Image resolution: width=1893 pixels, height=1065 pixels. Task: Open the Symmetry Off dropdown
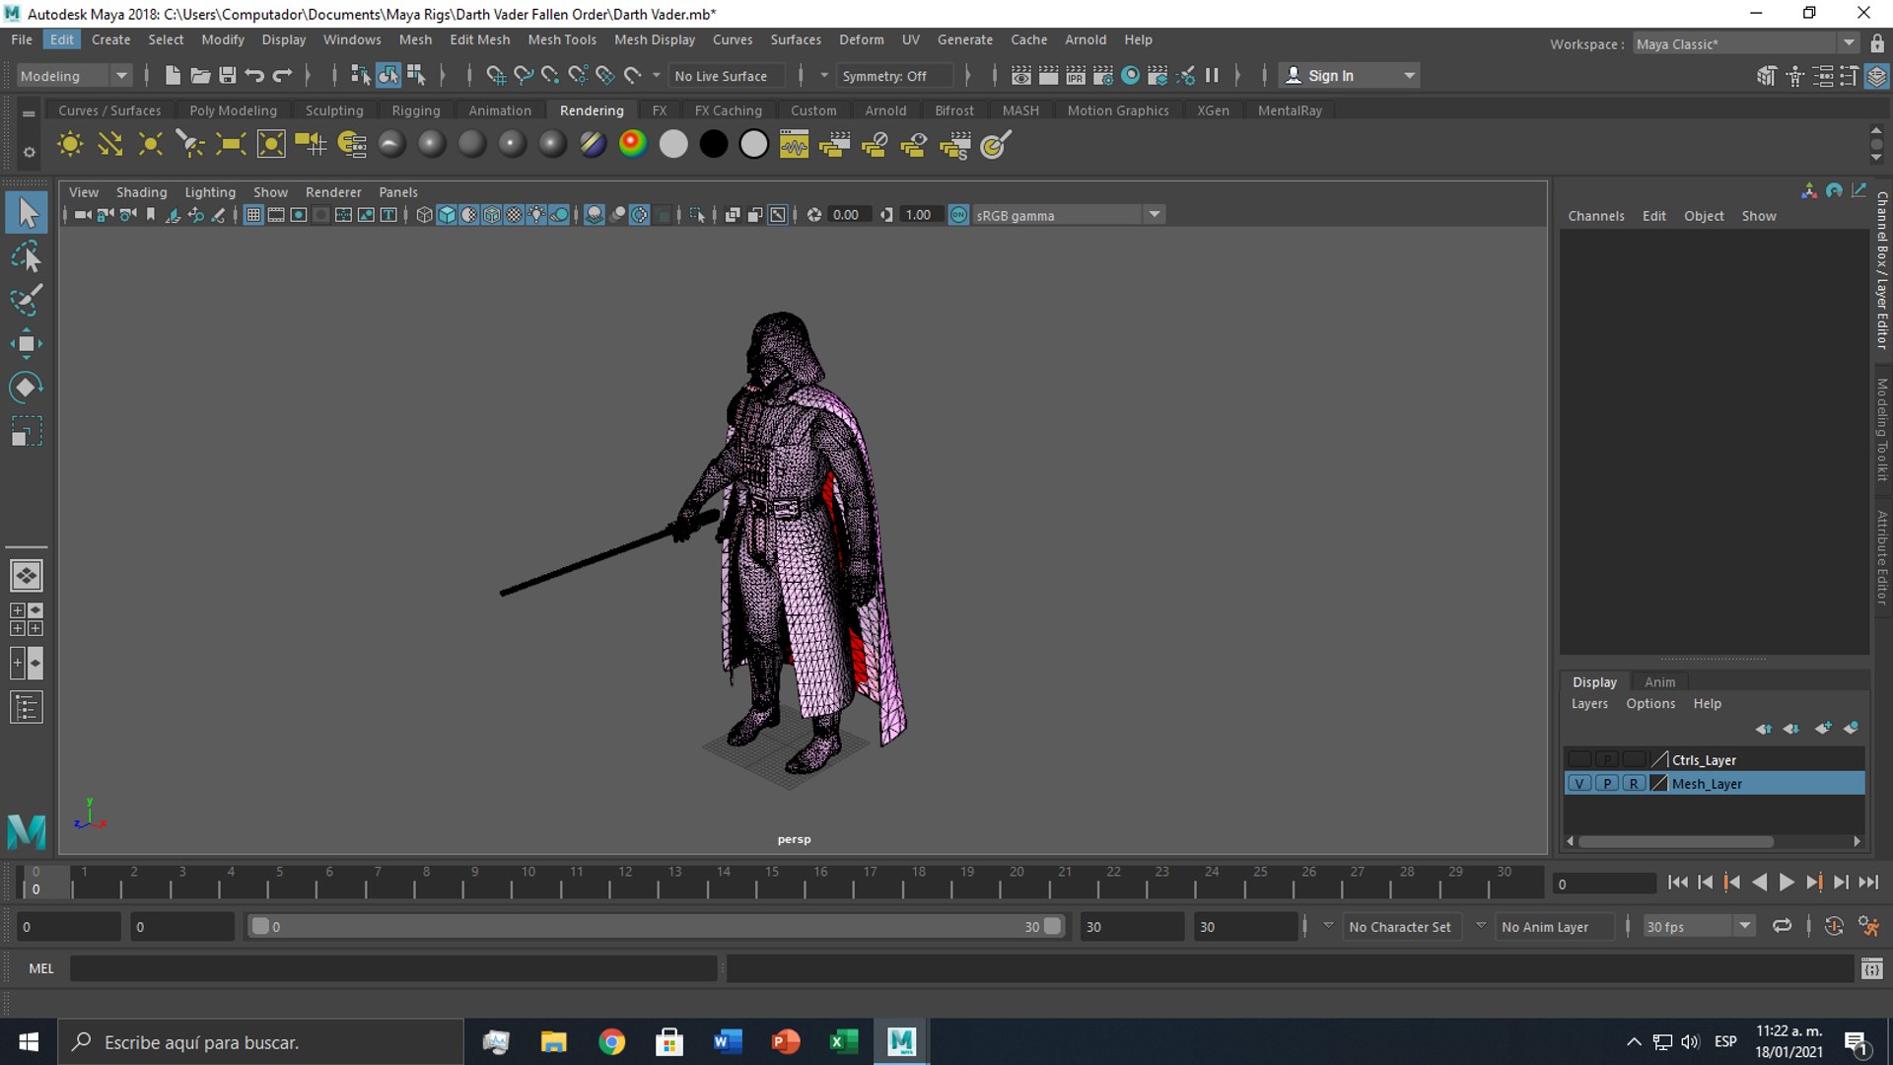895,76
